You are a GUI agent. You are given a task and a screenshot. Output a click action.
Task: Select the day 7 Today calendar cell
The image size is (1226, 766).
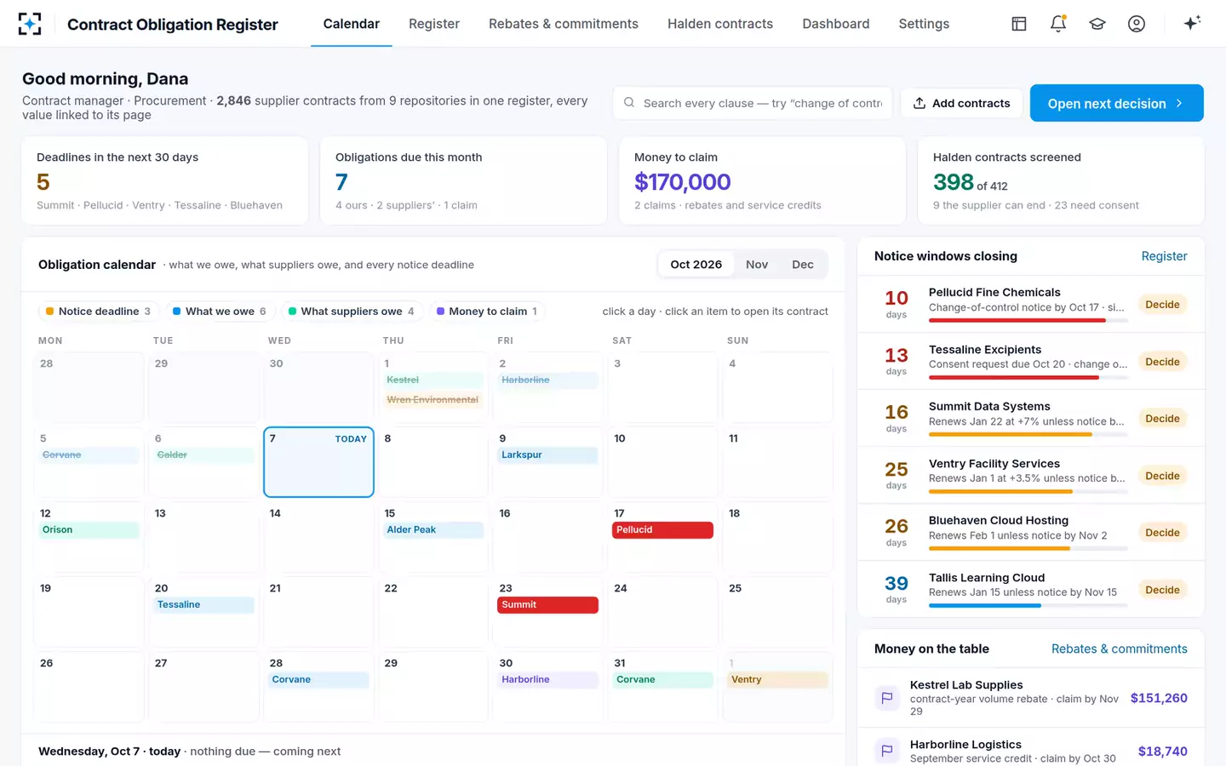point(318,462)
